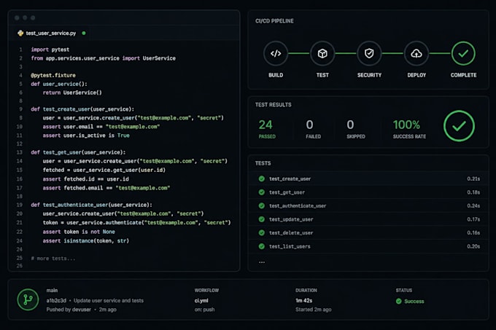The height and width of the screenshot is (330, 496).
Task: Click the Build stage code icon
Action: point(276,53)
